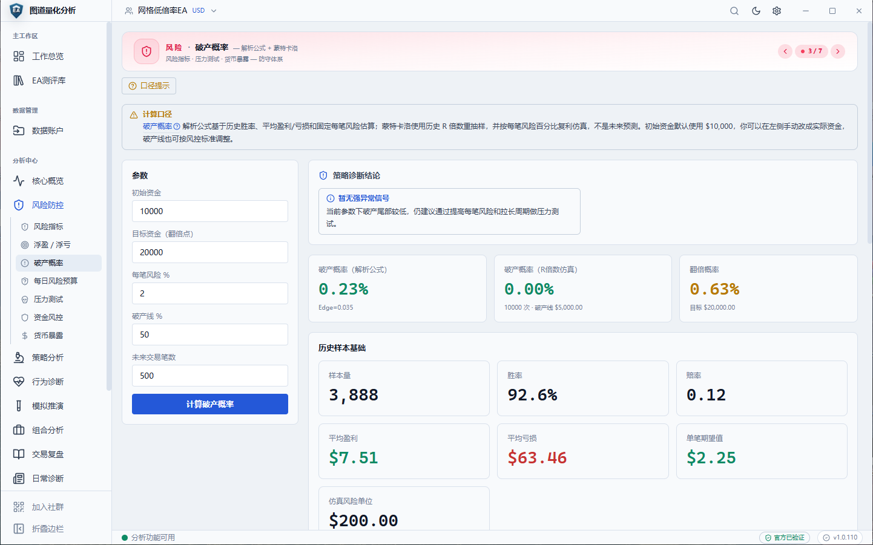Screen dimensions: 873x545
Task: Click 折叠边栏 to collapse sidebar
Action: [56, 529]
